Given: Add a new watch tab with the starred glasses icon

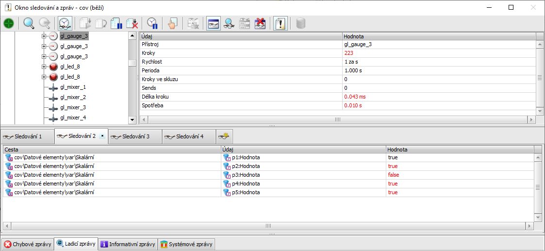Looking at the screenshot, I should pos(223,136).
